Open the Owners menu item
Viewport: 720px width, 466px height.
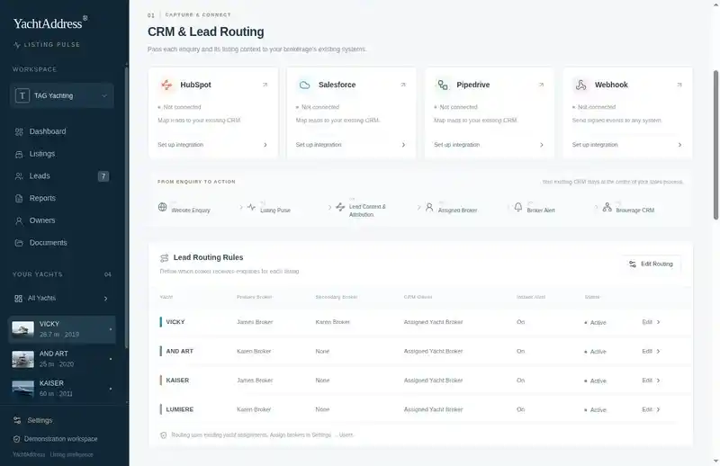pos(42,220)
